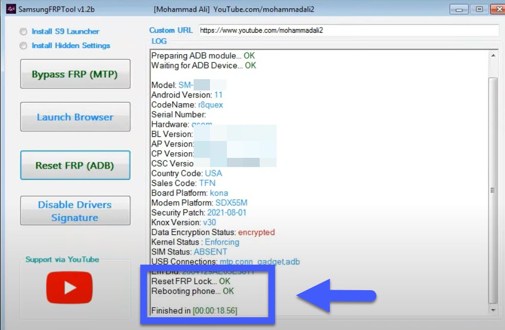Click 'Data Encryption Status: encrypted' log line

[x=213, y=232]
